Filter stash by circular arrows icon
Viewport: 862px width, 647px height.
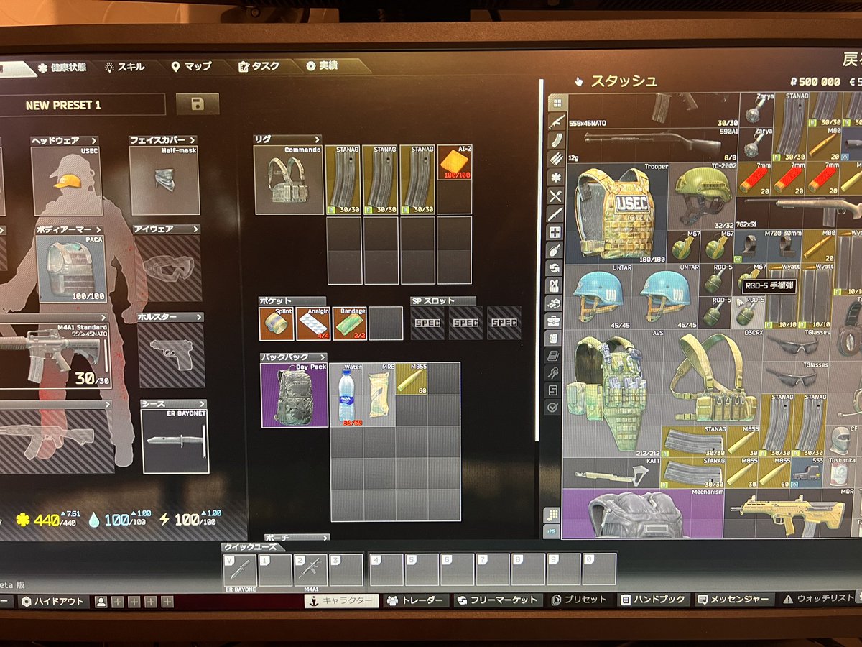(554, 268)
